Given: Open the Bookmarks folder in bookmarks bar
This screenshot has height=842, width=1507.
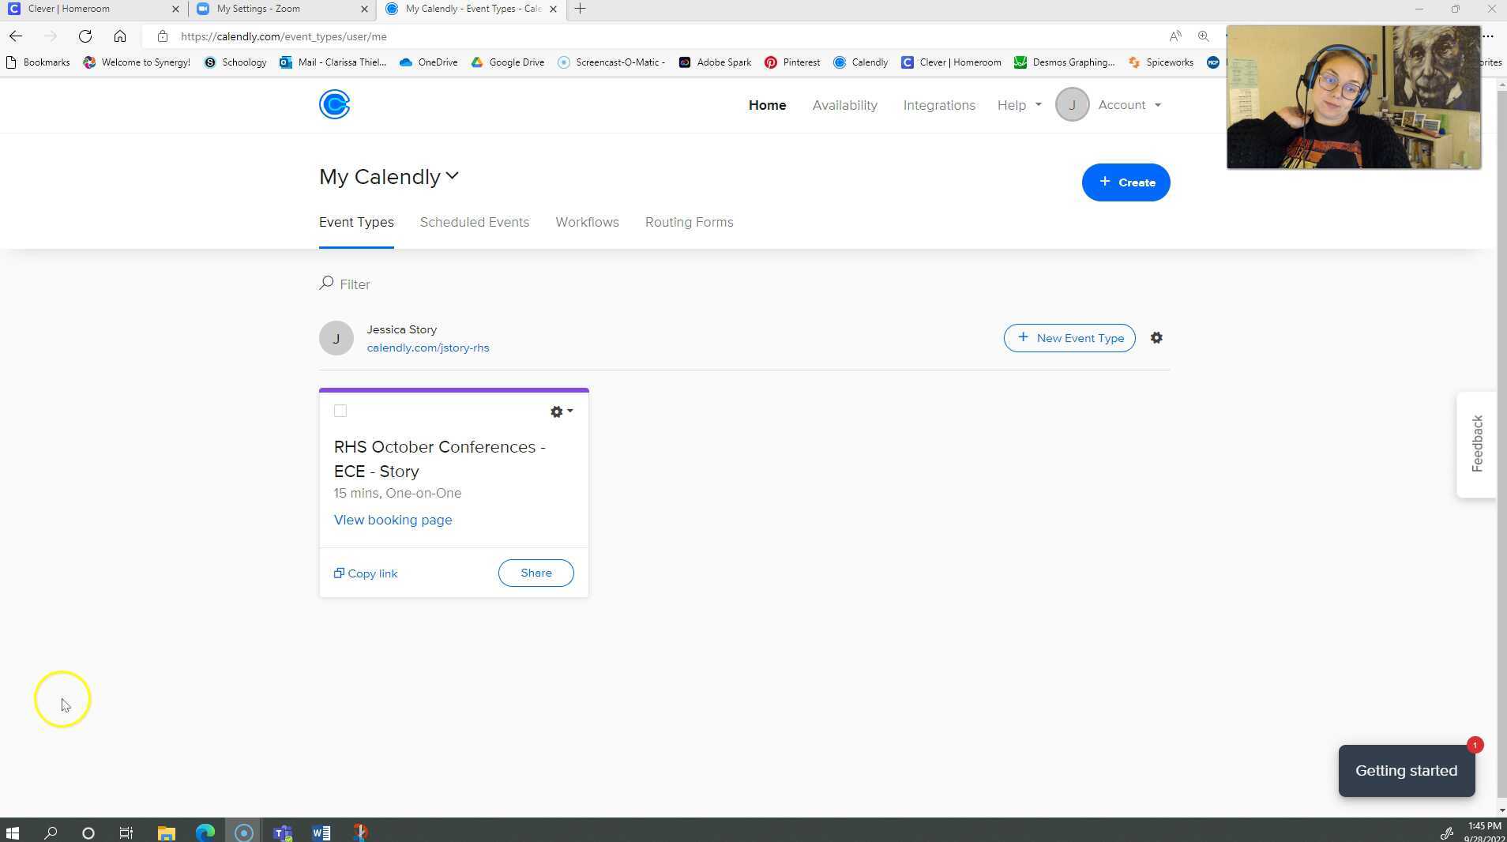Looking at the screenshot, I should coord(38,62).
